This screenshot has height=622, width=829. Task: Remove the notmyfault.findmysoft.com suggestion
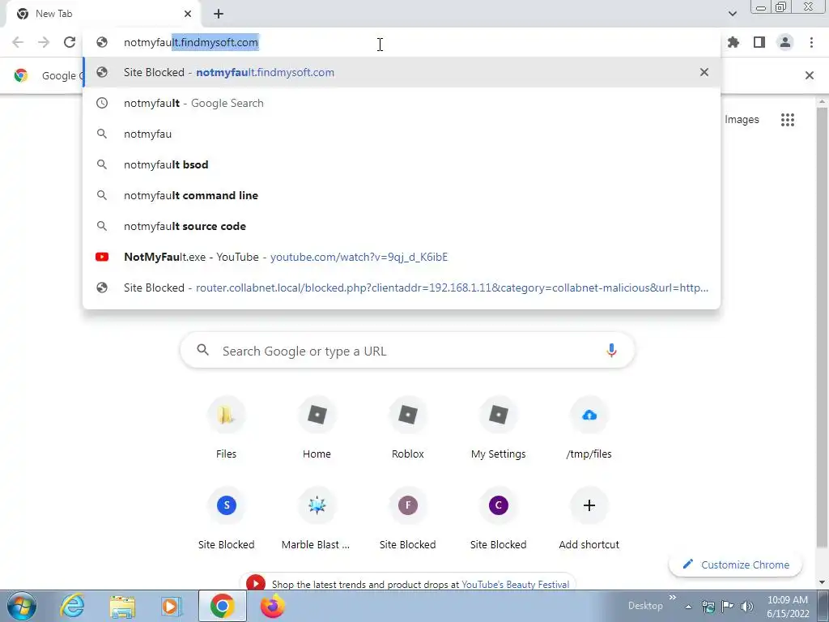click(x=704, y=72)
